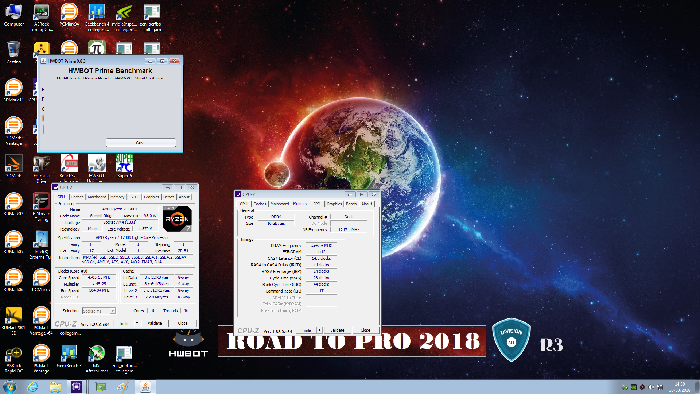
Task: Click Tools button in left CPU-Z
Action: point(124,323)
